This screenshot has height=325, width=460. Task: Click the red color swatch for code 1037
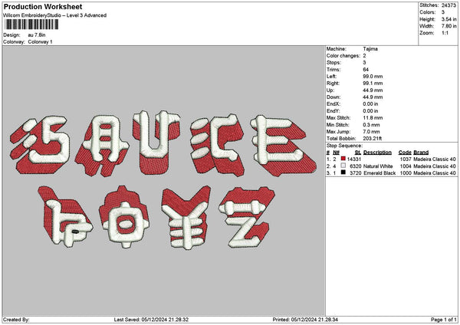tap(343, 159)
